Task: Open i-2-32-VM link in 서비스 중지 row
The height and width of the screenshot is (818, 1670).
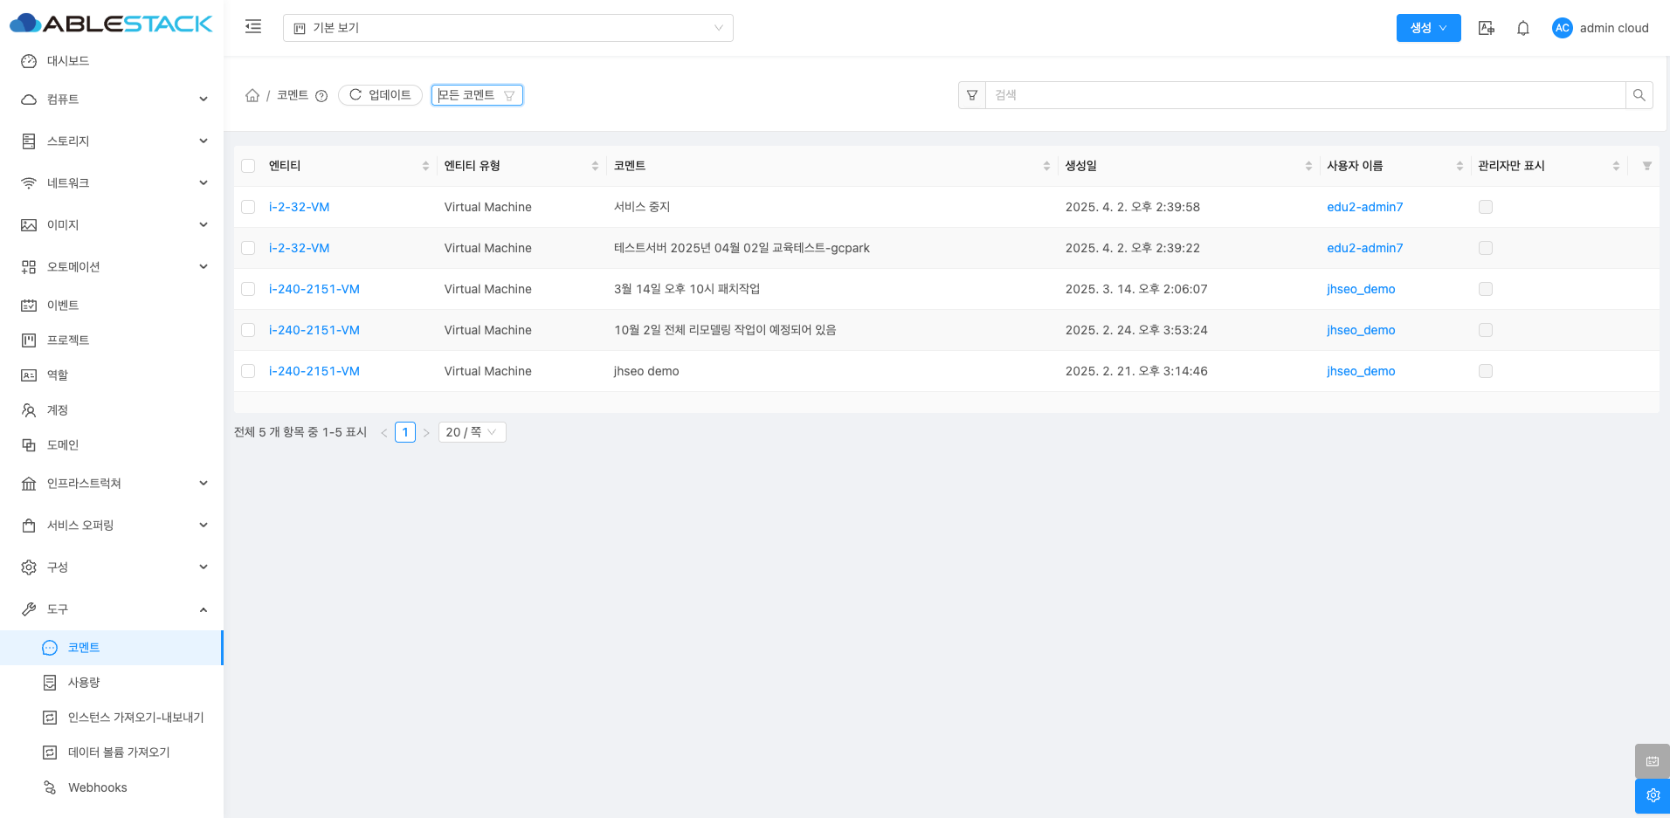Action: [299, 207]
